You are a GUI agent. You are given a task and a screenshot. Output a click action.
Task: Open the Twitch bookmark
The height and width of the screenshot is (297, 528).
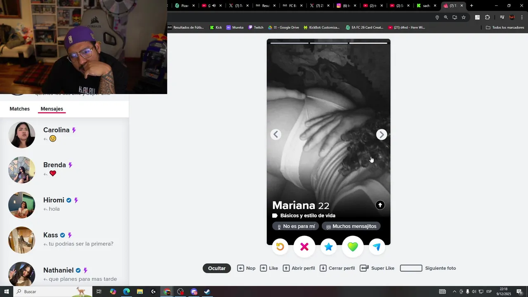click(x=256, y=28)
